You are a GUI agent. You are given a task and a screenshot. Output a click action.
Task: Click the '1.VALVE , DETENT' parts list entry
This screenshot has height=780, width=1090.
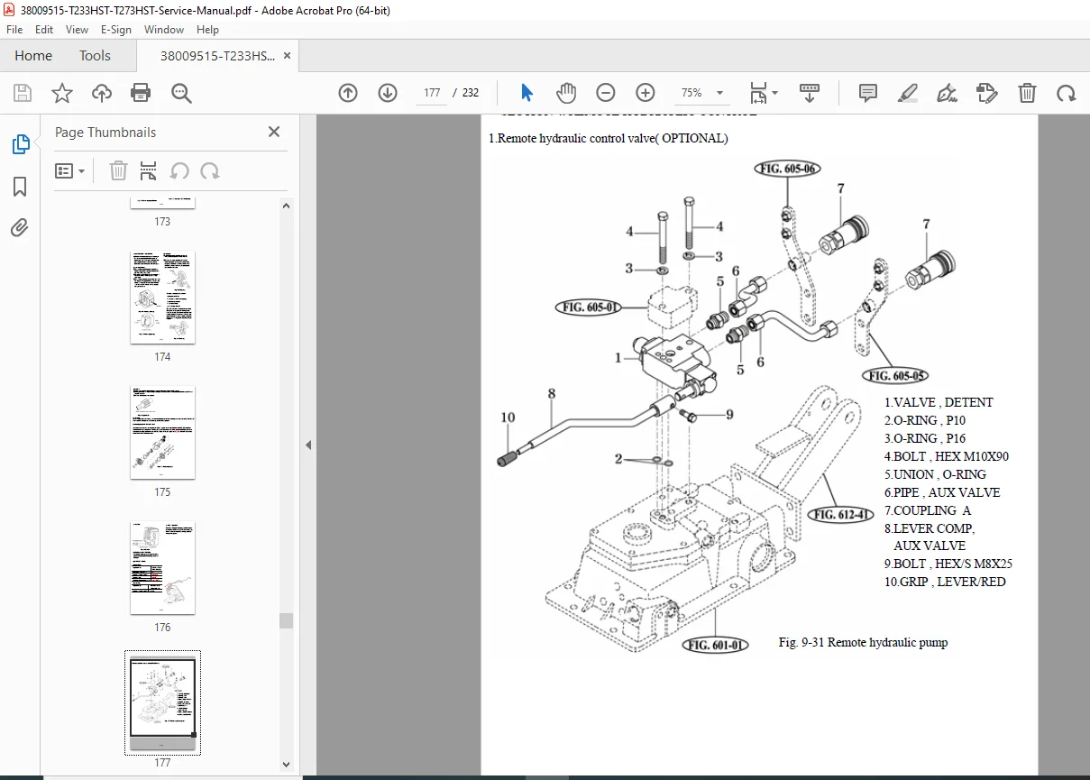click(939, 402)
